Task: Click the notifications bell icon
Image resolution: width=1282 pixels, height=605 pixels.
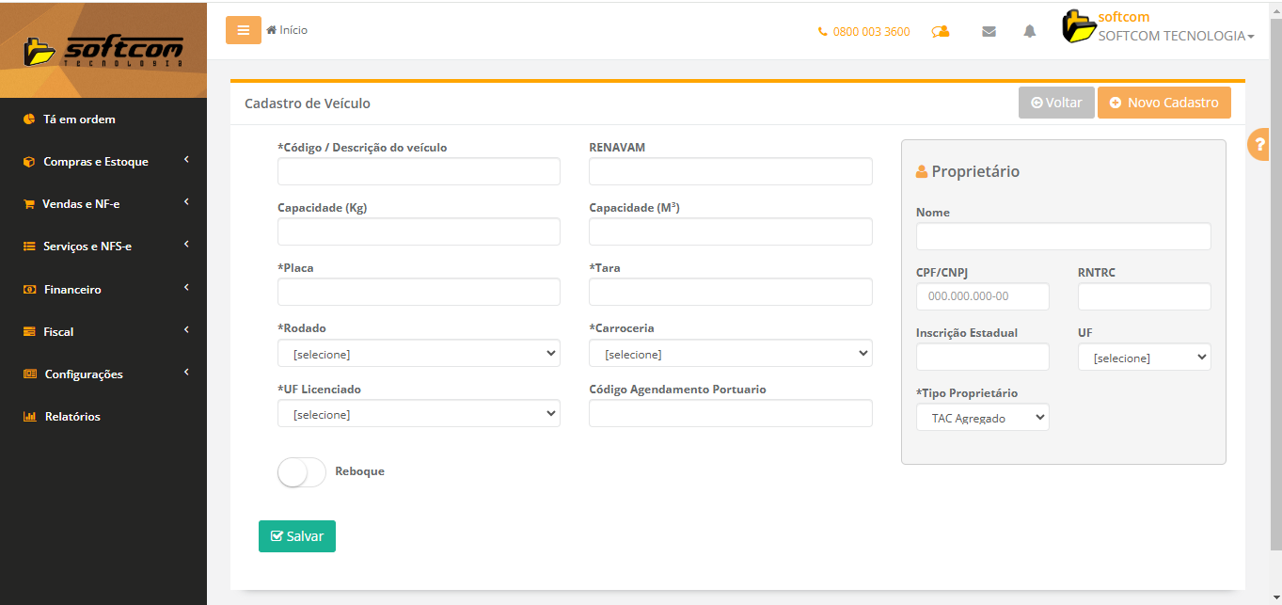Action: click(1030, 31)
